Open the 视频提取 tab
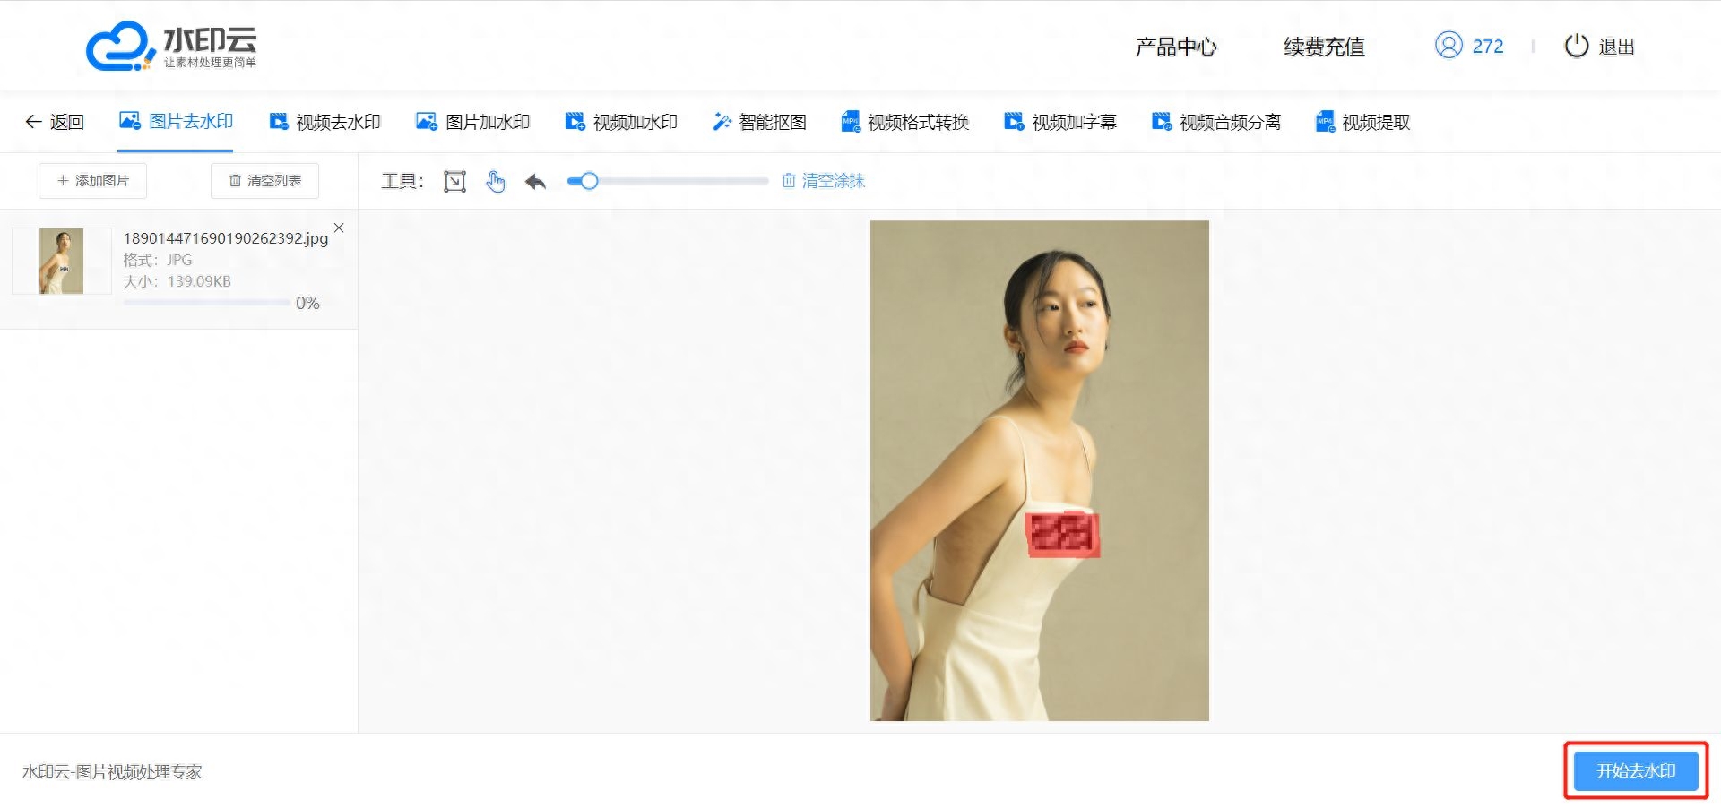Image resolution: width=1721 pixels, height=808 pixels. pos(1362,122)
